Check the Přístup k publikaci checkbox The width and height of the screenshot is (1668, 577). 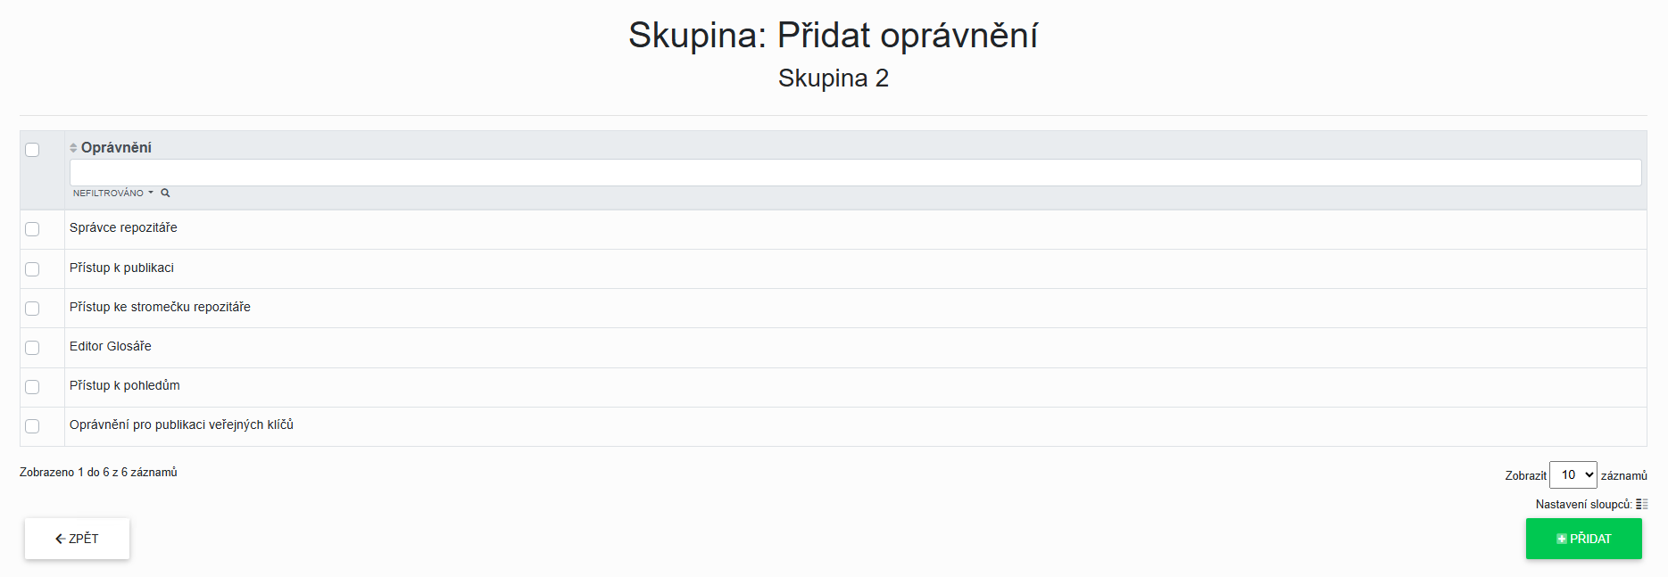(32, 268)
